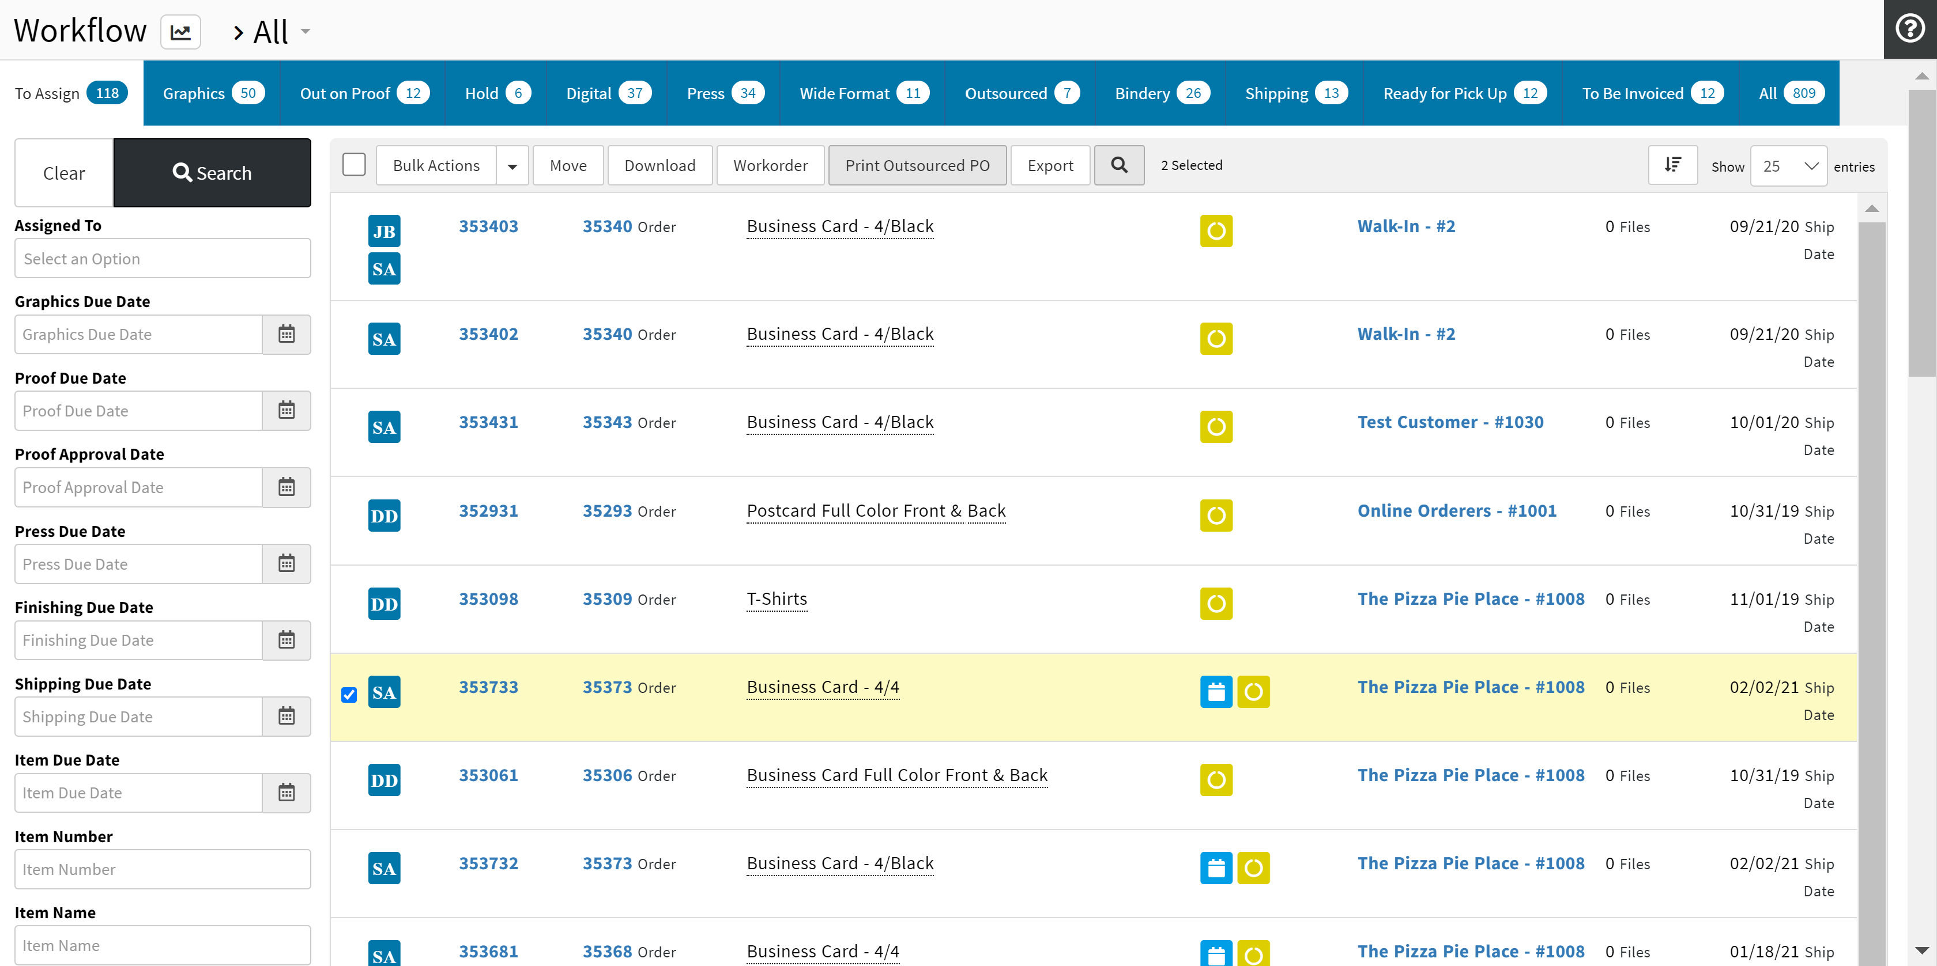Expand the All workflow dropdown in the header

click(304, 32)
